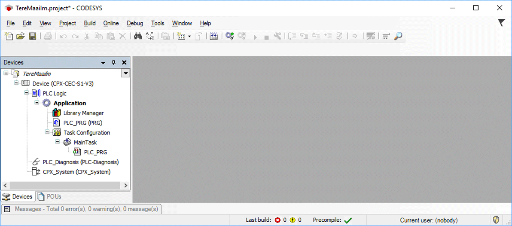Open Find with the binoculars icon
The height and width of the screenshot is (226, 512).
(x=138, y=36)
